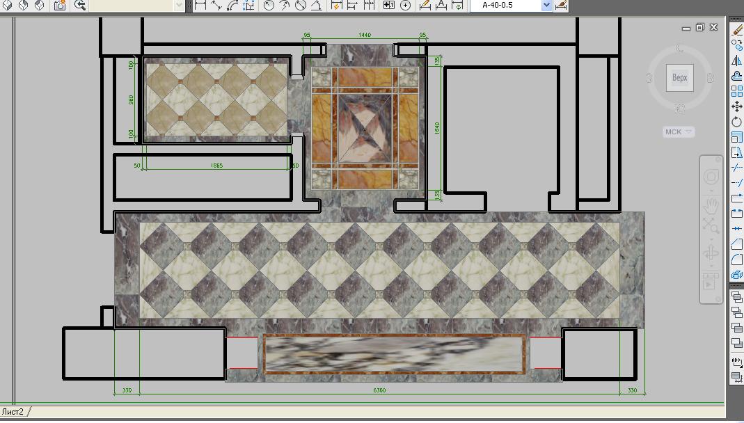Image resolution: width=744 pixels, height=423 pixels.
Task: Activate the Pan hand tool in navigation bar
Action: [711, 206]
